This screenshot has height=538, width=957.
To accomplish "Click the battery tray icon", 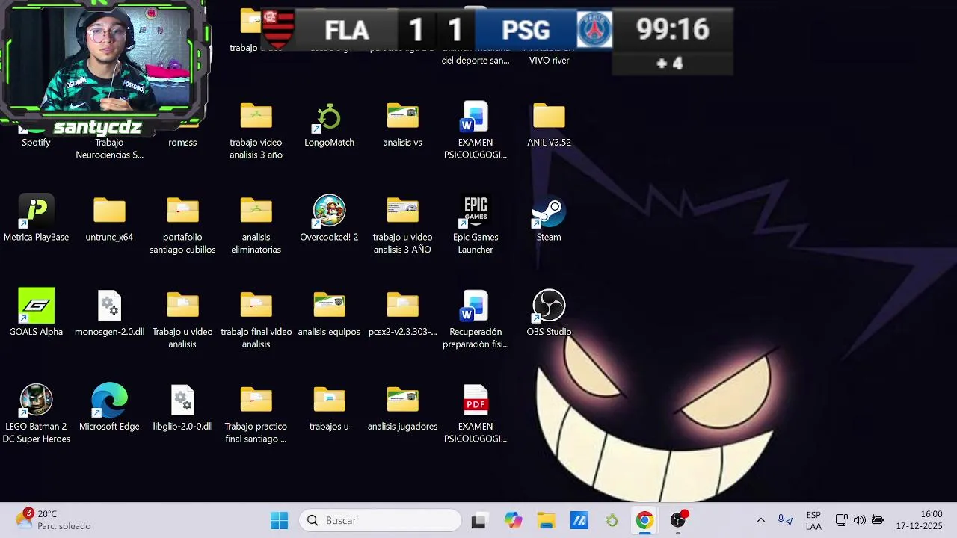I will [x=878, y=520].
